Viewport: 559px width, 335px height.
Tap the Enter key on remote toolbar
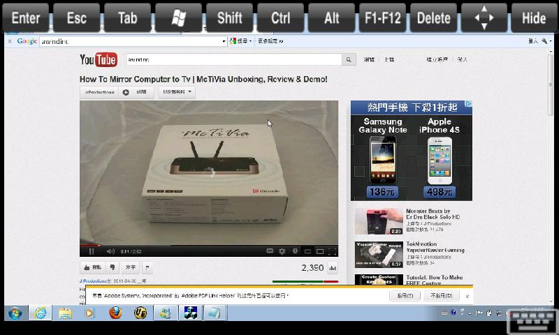click(x=25, y=17)
